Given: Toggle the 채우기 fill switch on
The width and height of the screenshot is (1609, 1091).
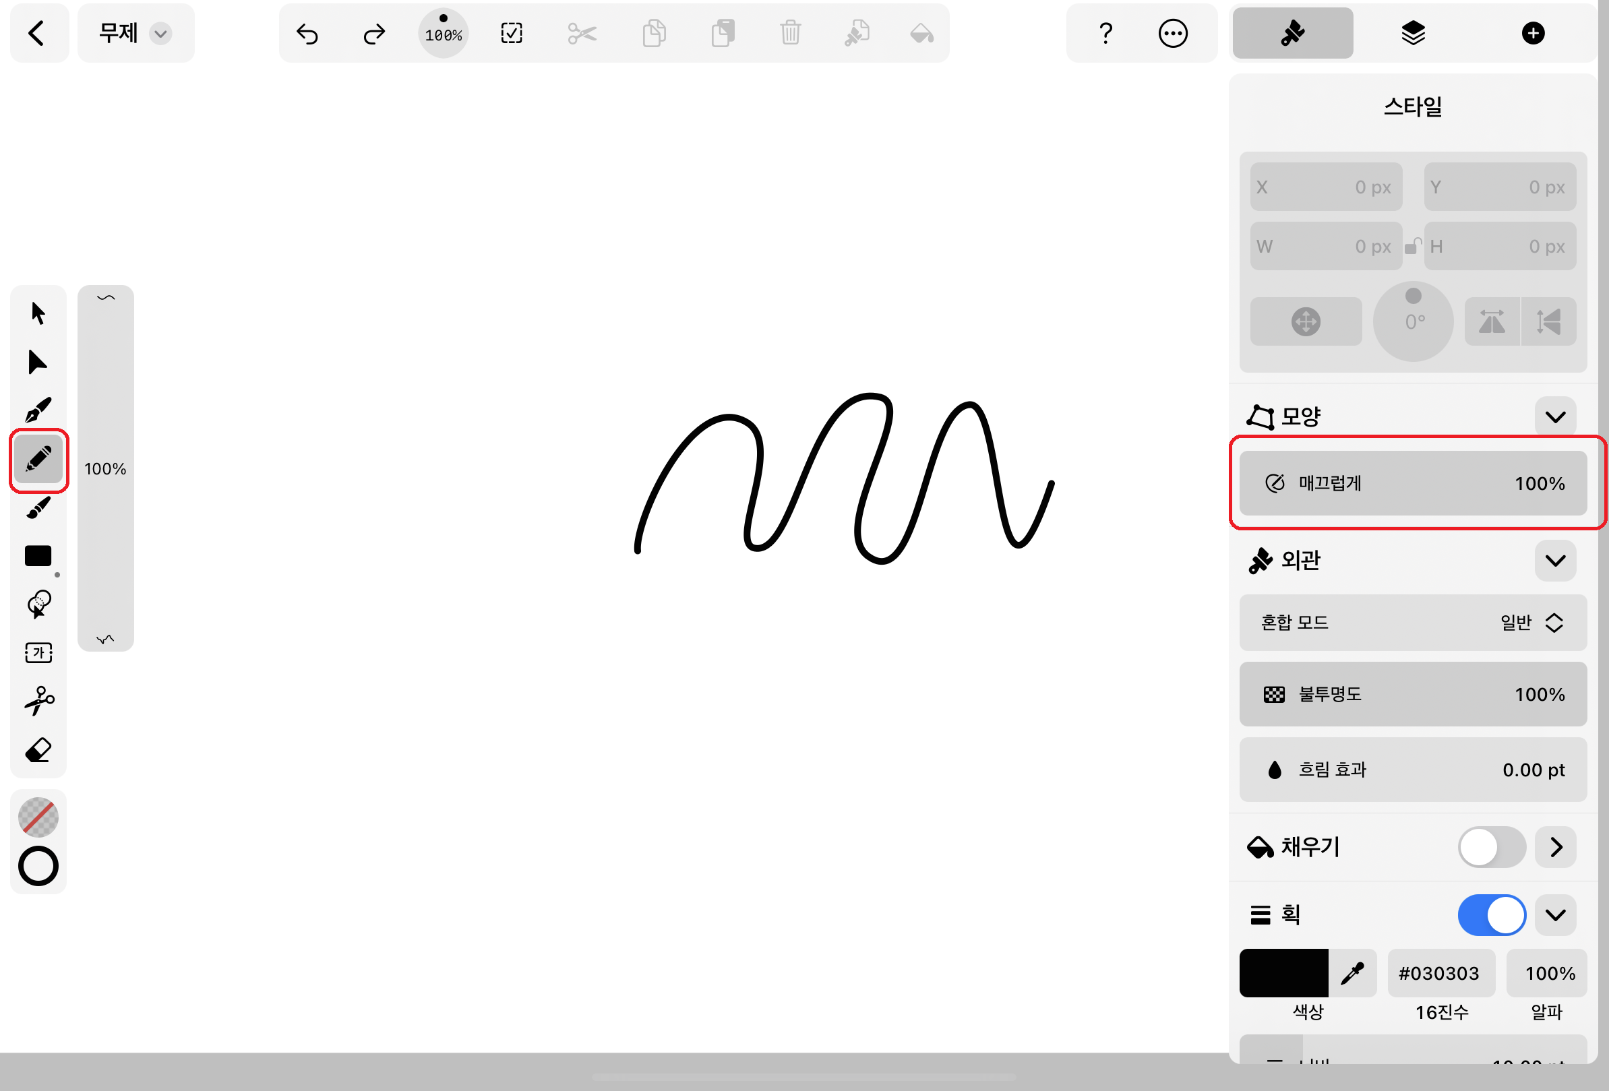Looking at the screenshot, I should [x=1491, y=846].
